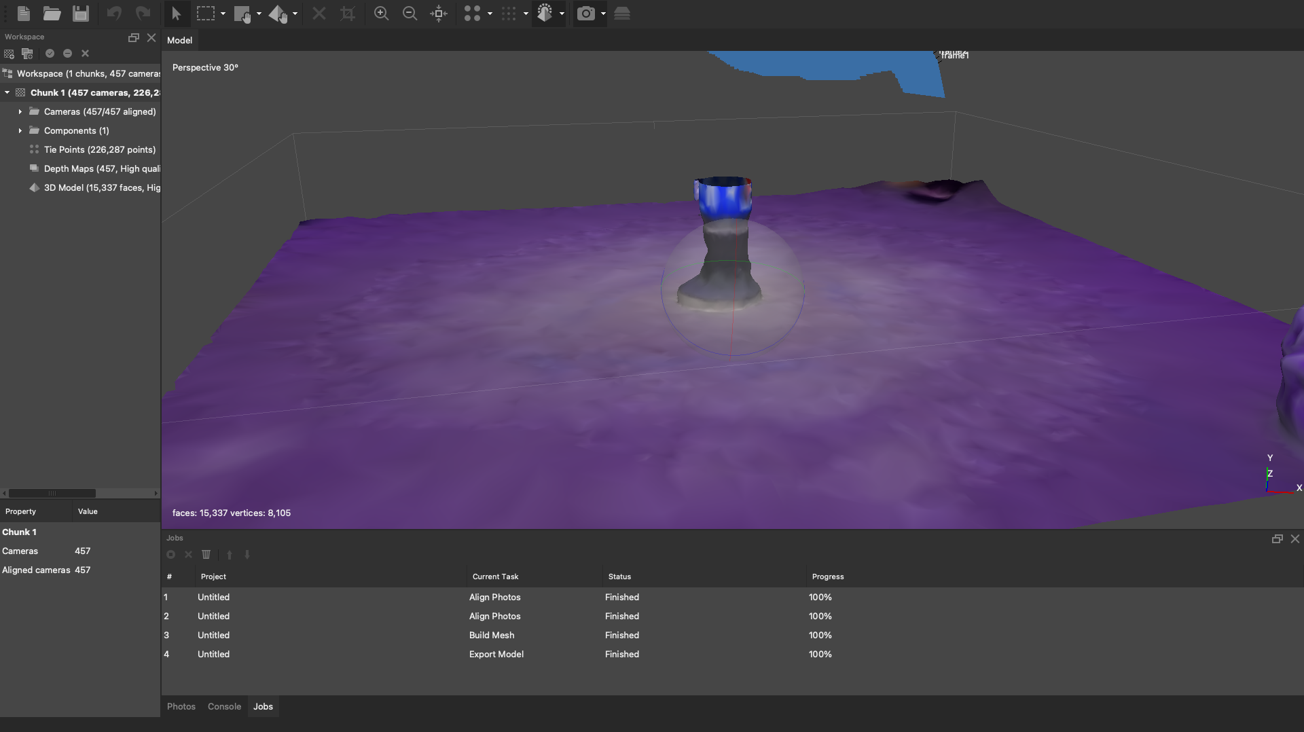The image size is (1304, 732).
Task: Select Tie Points (226,287 points) item
Action: coord(100,149)
